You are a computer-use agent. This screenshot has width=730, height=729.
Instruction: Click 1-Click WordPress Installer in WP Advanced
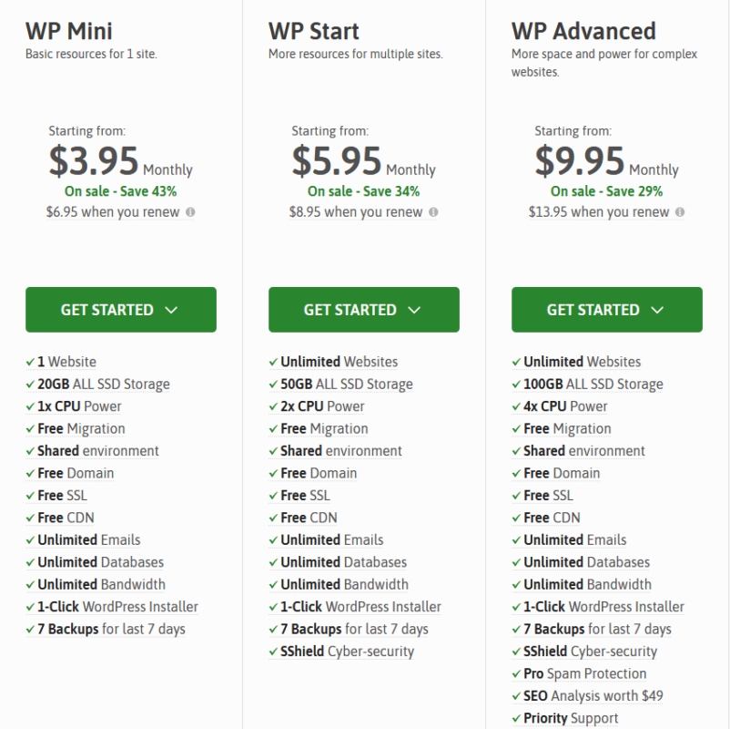pos(603,606)
